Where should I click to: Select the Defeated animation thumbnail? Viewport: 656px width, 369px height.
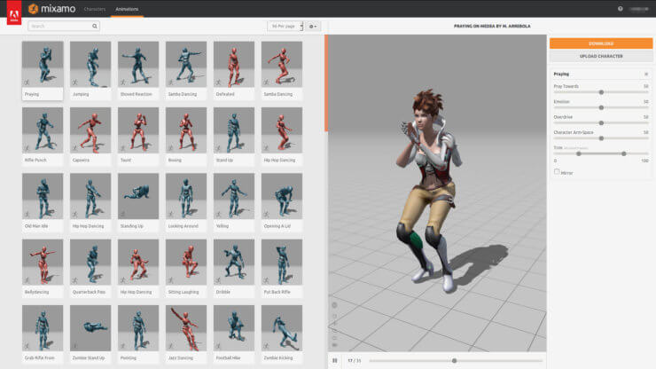tap(234, 64)
